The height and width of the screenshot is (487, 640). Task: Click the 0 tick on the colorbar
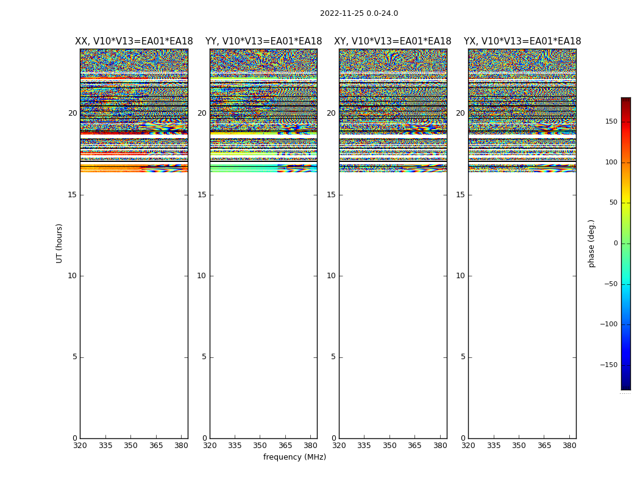[x=616, y=243]
